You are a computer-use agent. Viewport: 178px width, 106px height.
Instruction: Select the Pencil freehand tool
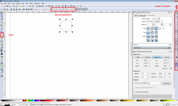coord(2,44)
